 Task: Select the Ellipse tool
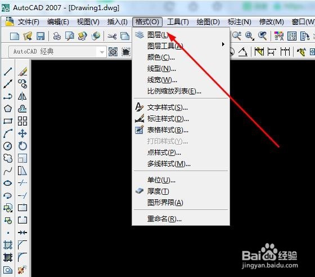(x=8, y=183)
